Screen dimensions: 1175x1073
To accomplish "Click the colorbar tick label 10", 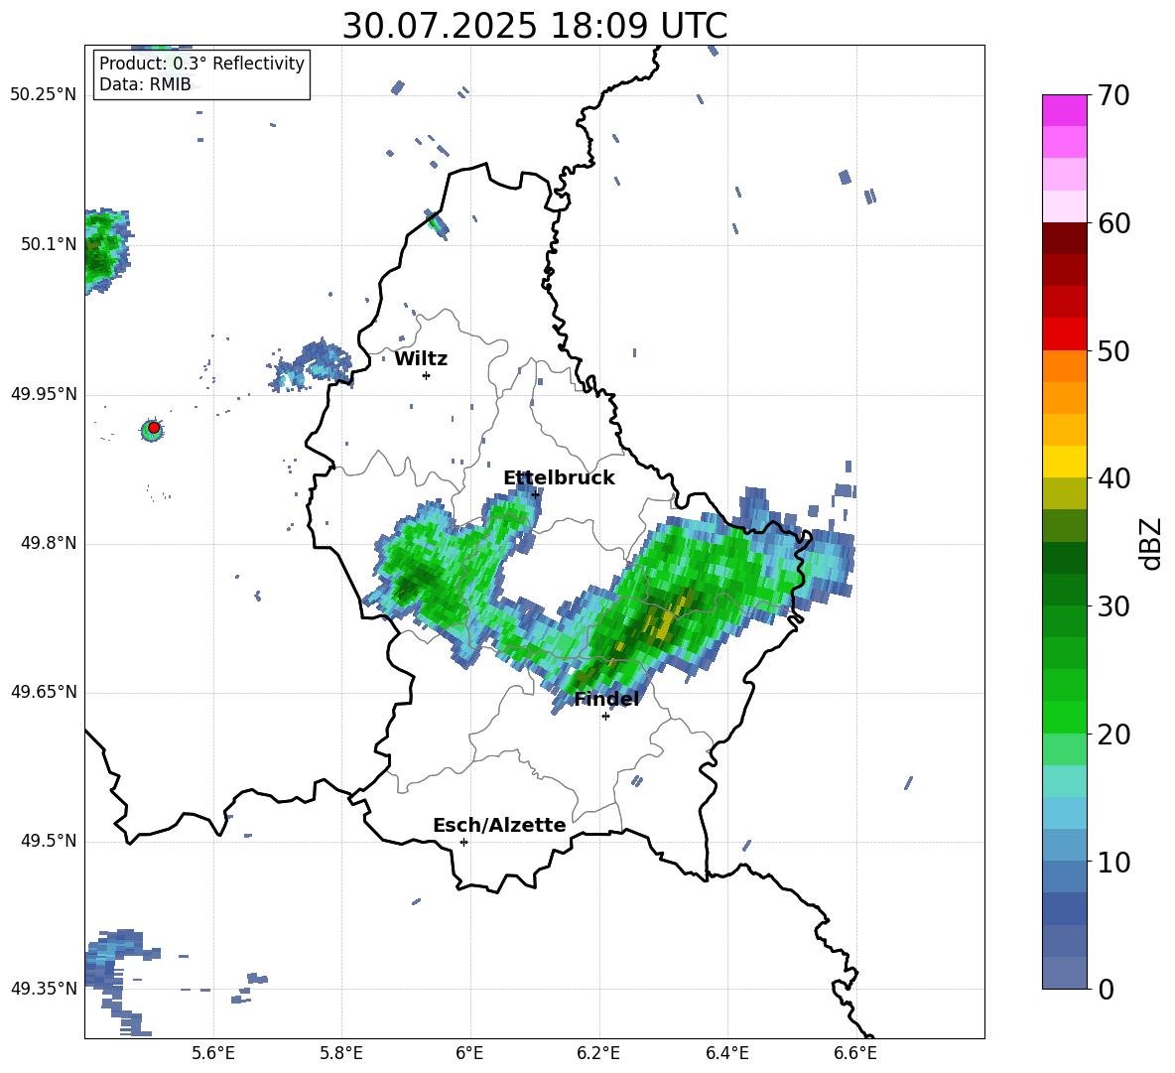I will pos(1113,862).
